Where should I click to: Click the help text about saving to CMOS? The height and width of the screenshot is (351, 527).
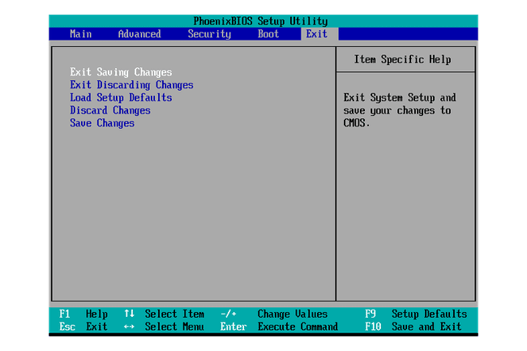[x=400, y=110]
